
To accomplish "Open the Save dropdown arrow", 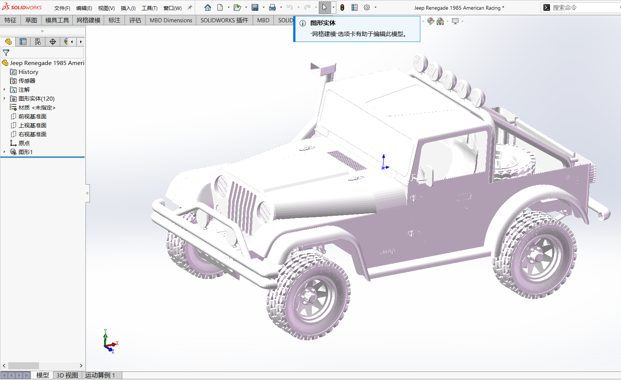I will pos(263,7).
